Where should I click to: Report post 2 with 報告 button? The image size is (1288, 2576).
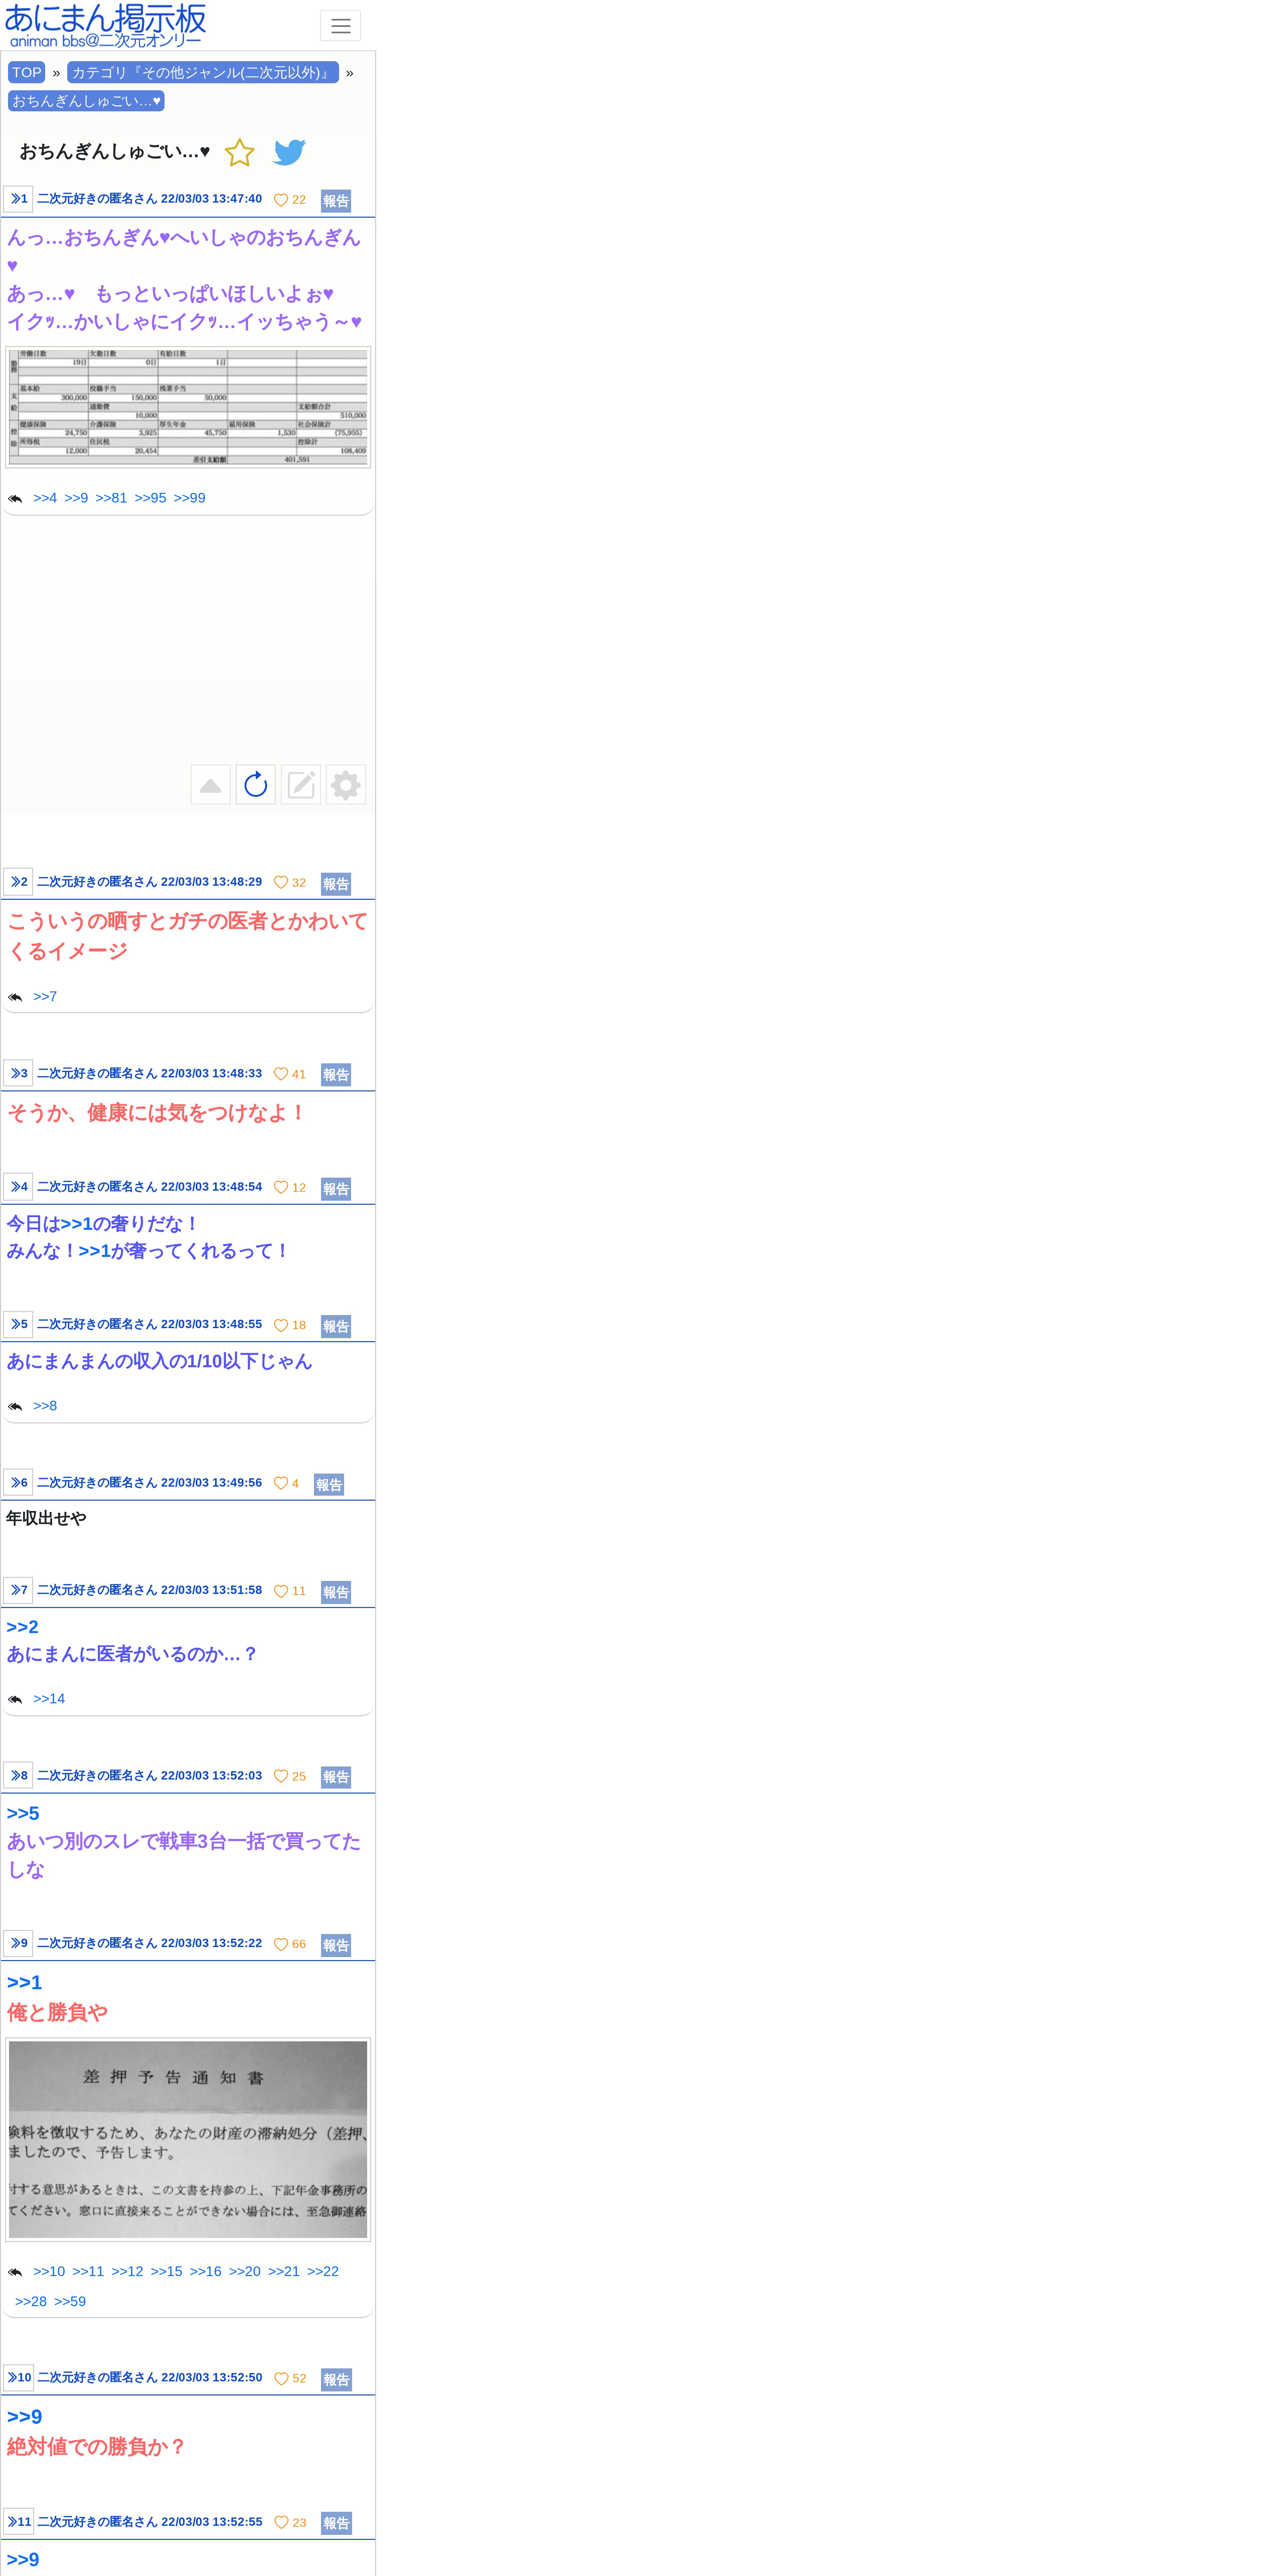[336, 884]
